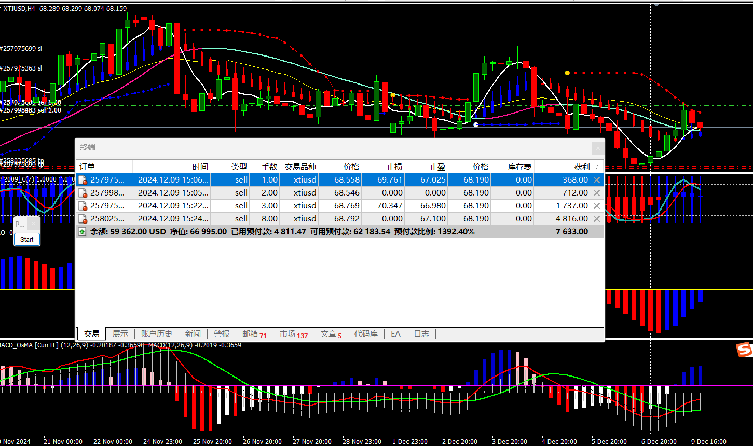Sort by the 库存费 column header

click(512, 166)
